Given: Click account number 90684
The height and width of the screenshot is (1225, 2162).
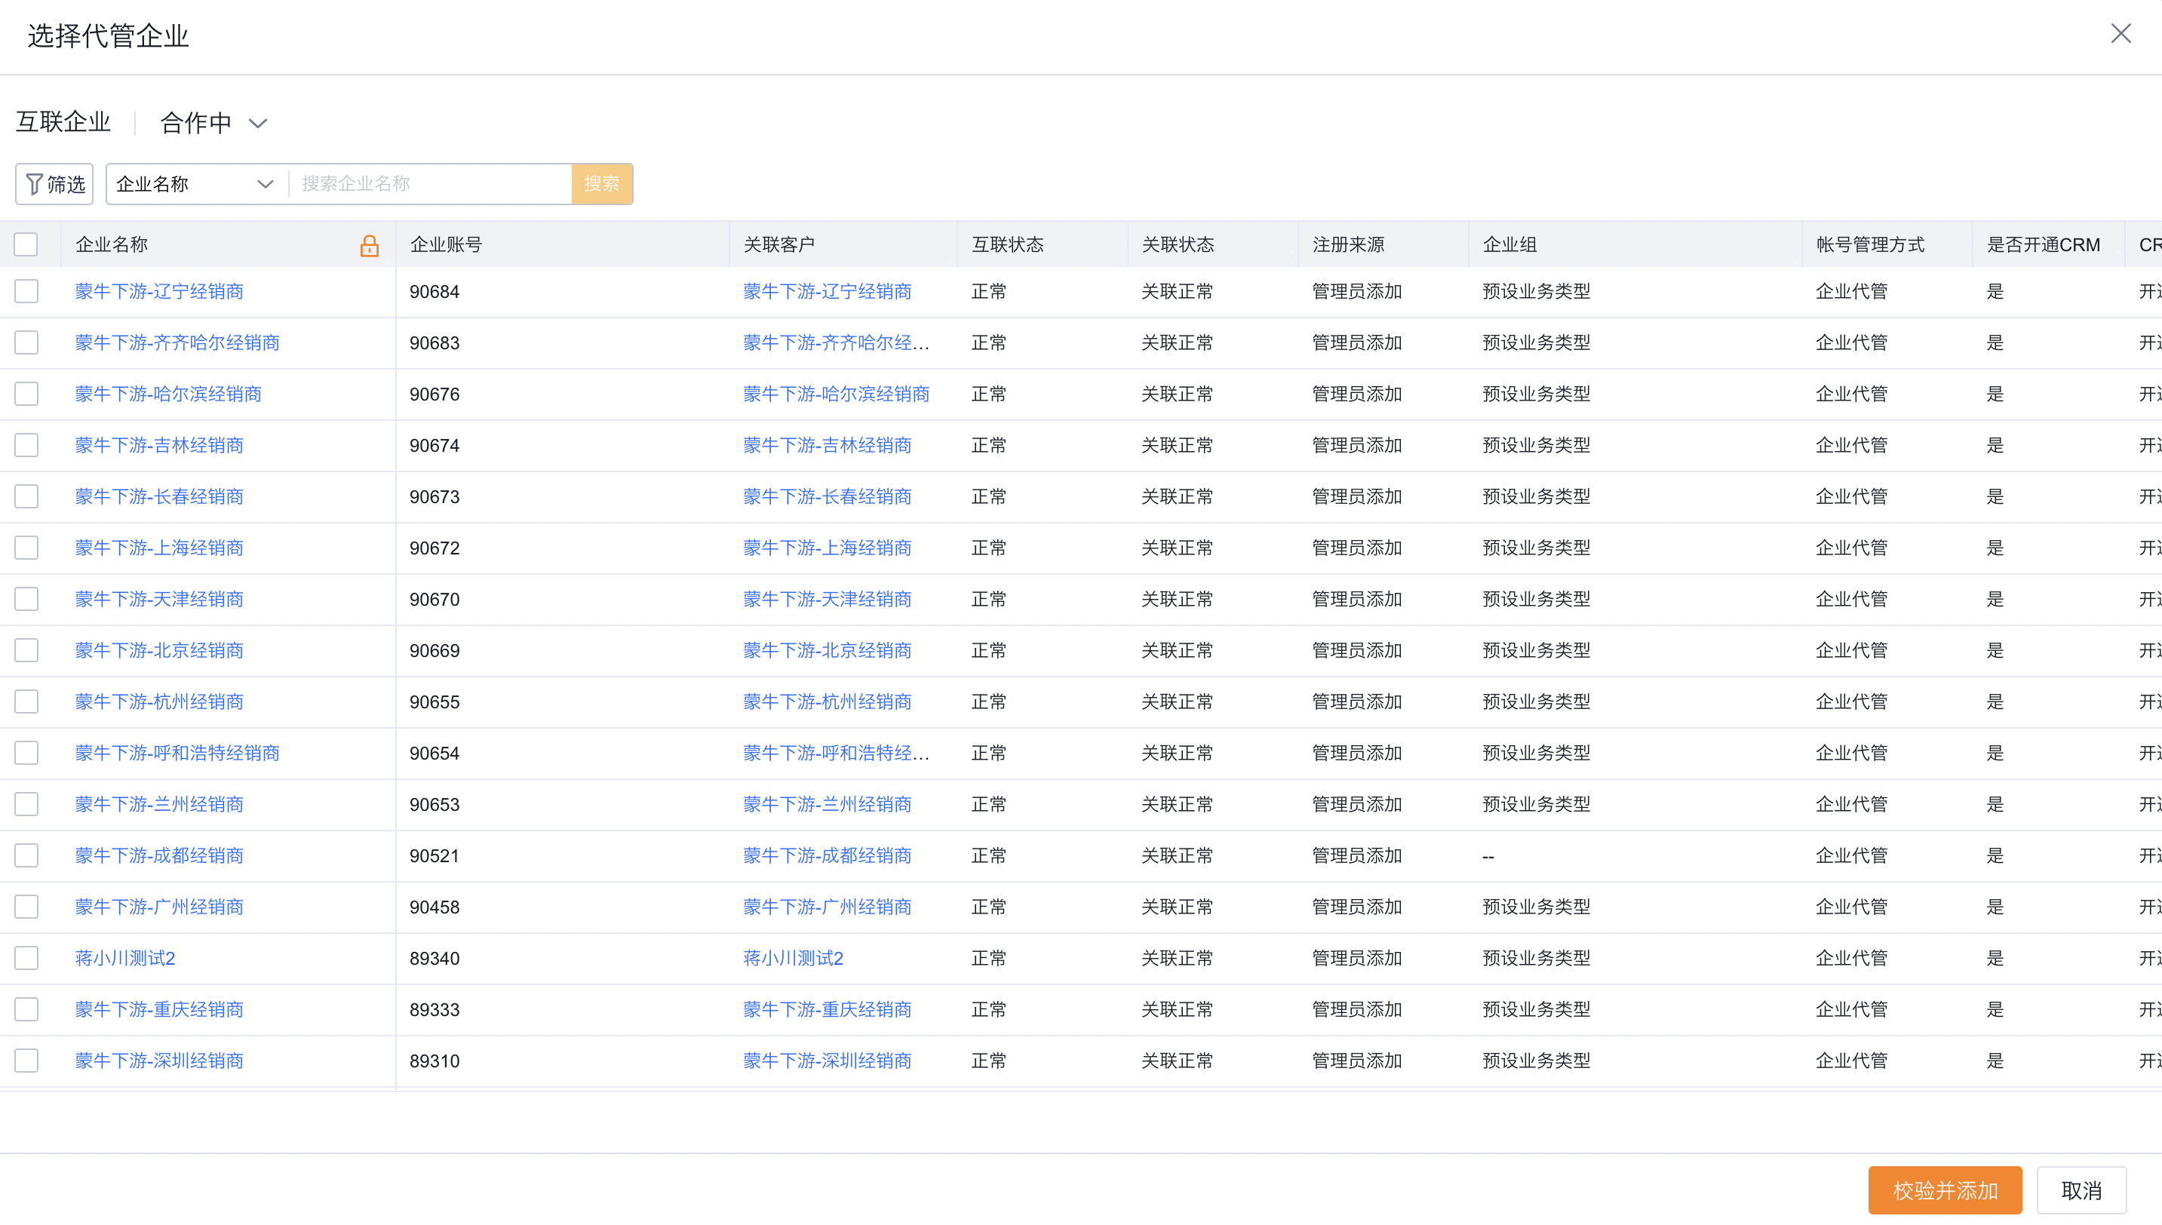Looking at the screenshot, I should click(434, 292).
